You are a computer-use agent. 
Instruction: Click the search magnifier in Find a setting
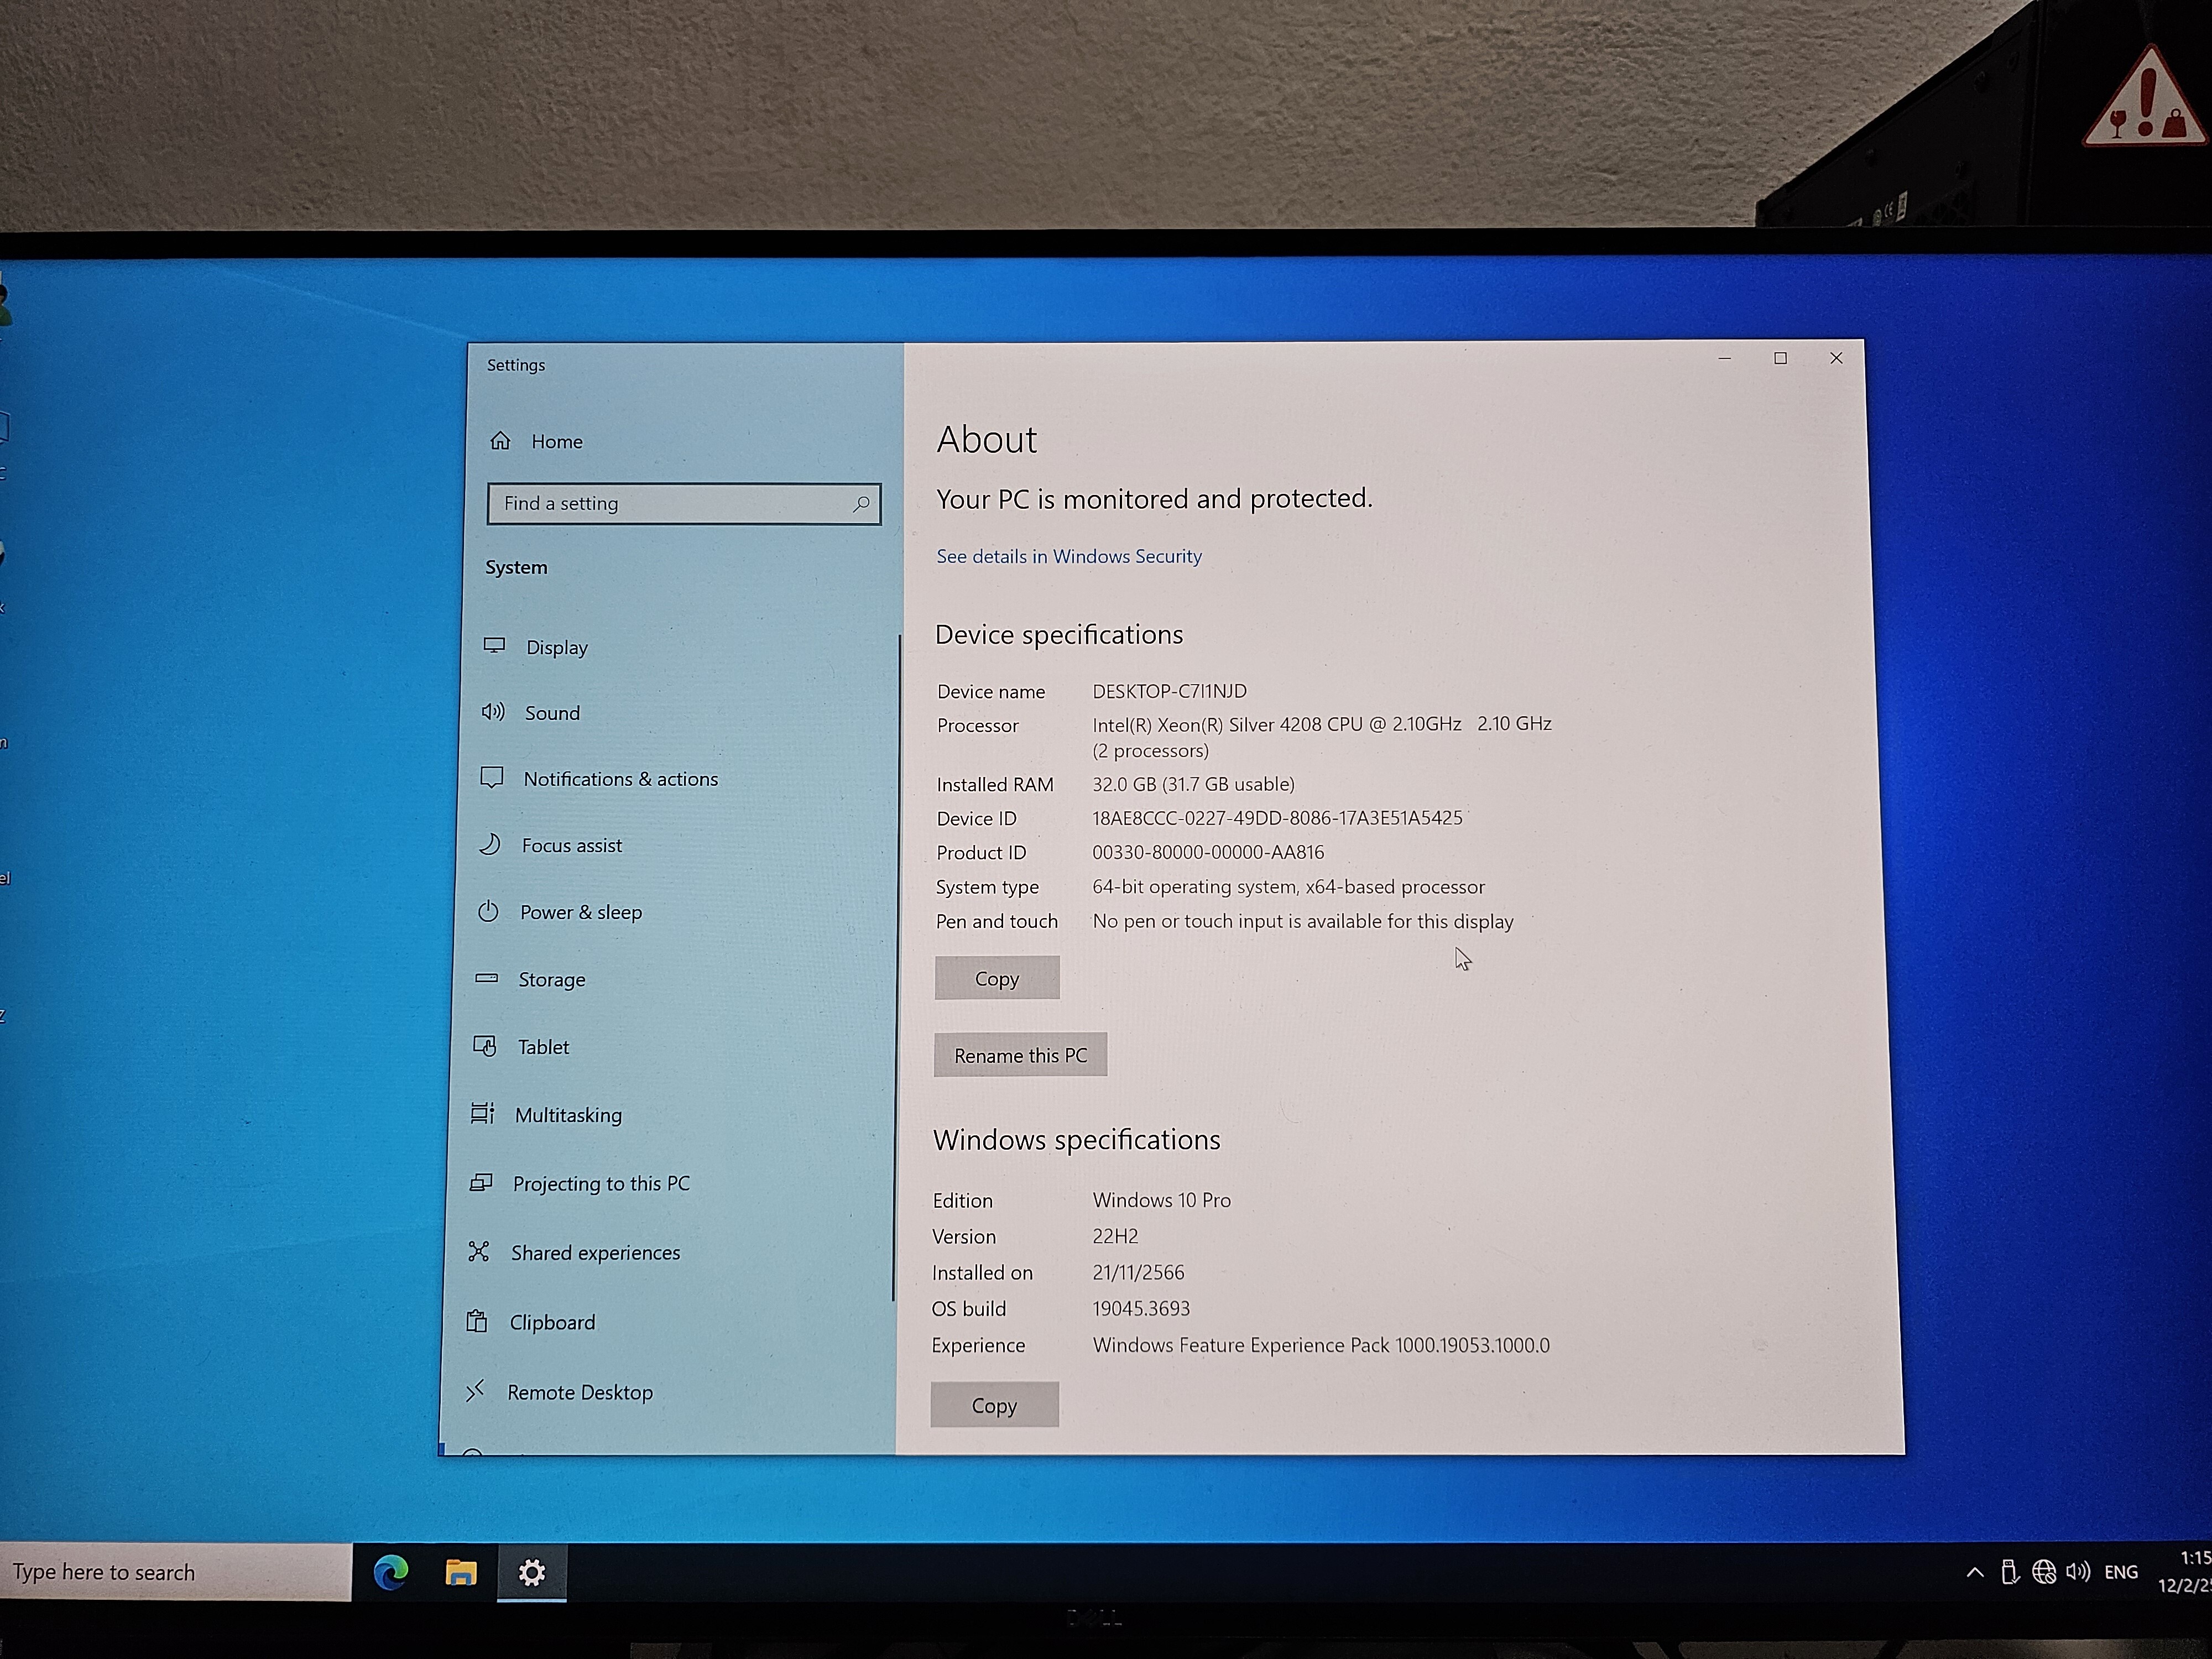pyautogui.click(x=860, y=503)
